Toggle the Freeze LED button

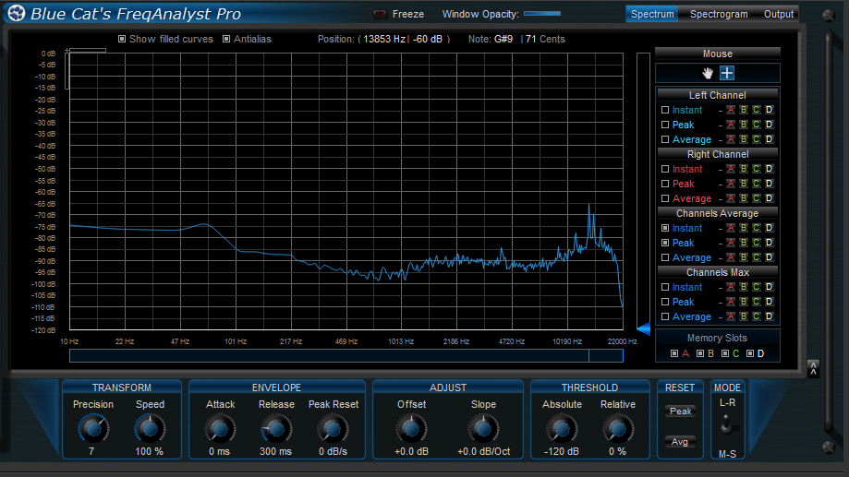coord(380,14)
